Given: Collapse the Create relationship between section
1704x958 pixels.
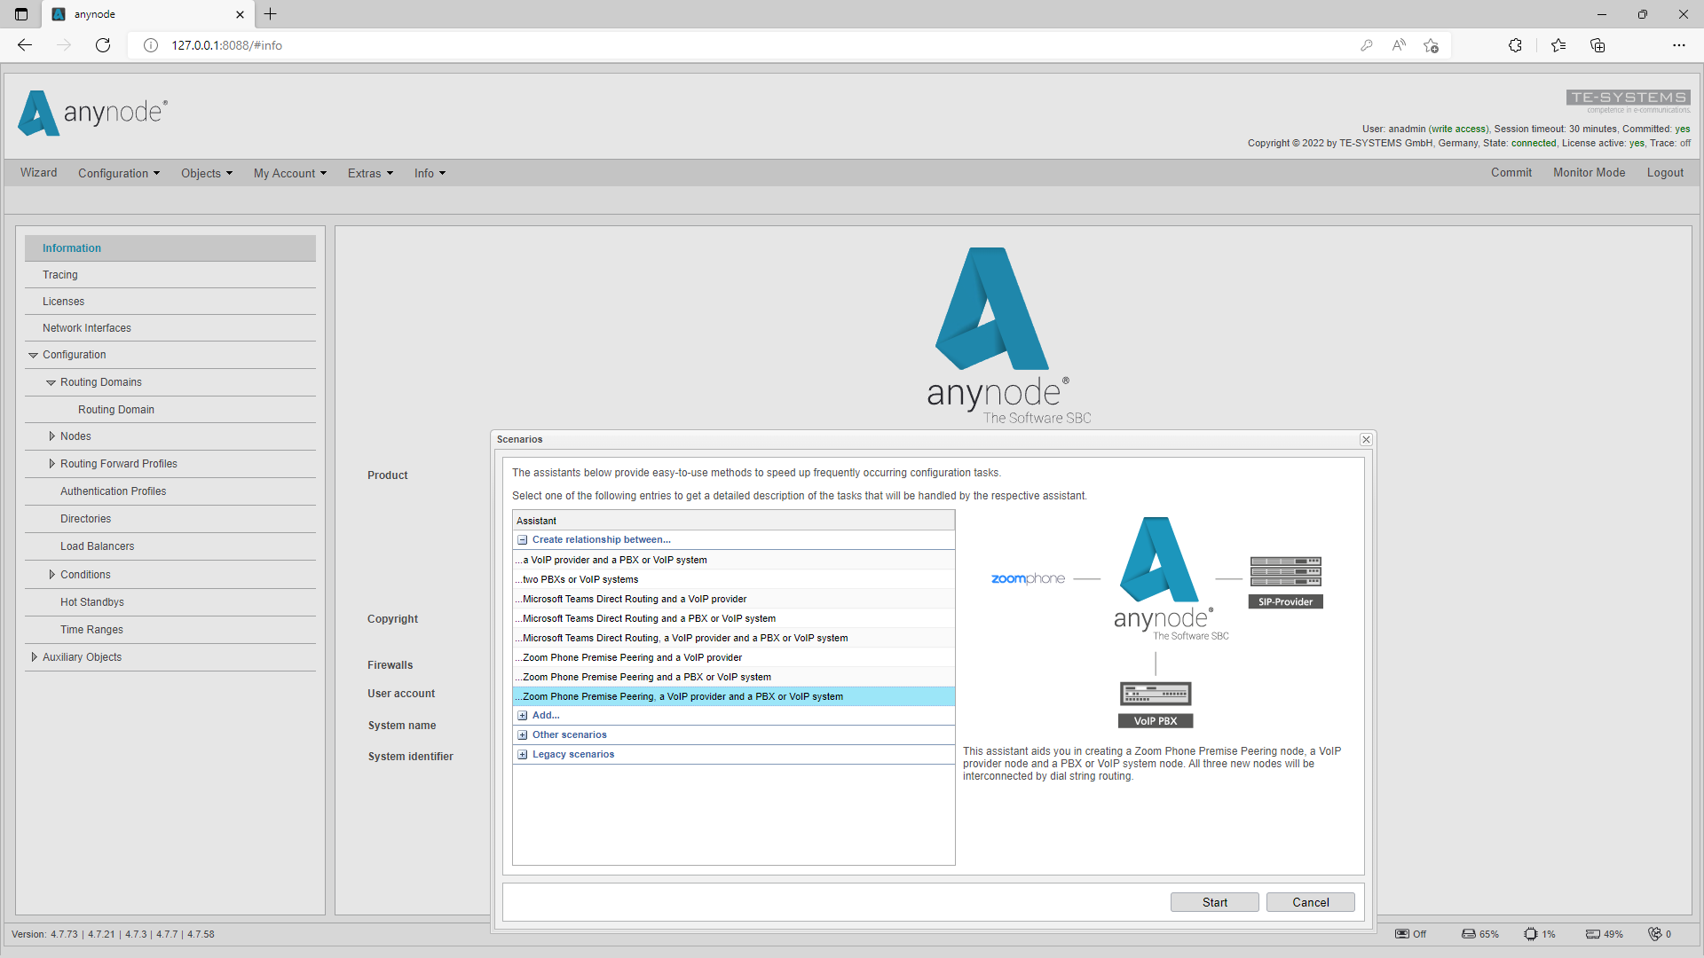Looking at the screenshot, I should 523,540.
